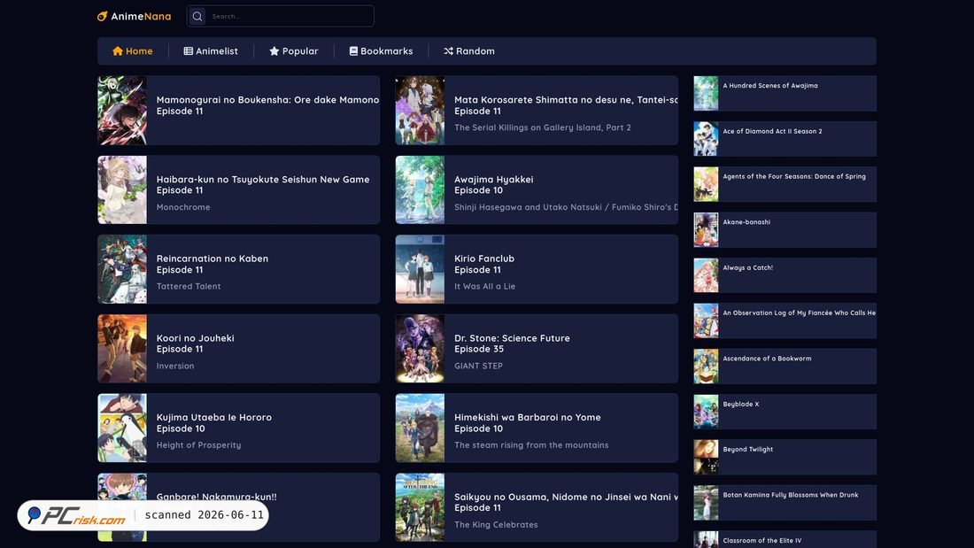Click the 'Tattered Talent' subtitle

[189, 287]
